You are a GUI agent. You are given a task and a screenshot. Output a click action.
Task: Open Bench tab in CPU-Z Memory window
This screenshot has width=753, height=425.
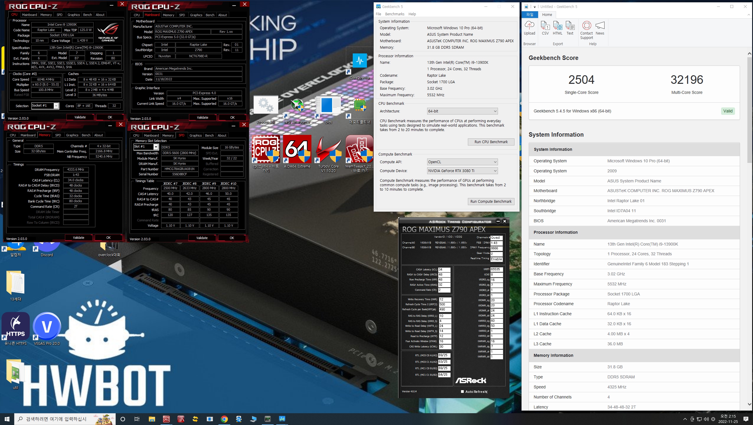(86, 135)
